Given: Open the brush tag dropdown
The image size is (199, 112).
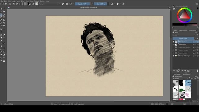Looking at the screenshot, I should tap(180, 79).
